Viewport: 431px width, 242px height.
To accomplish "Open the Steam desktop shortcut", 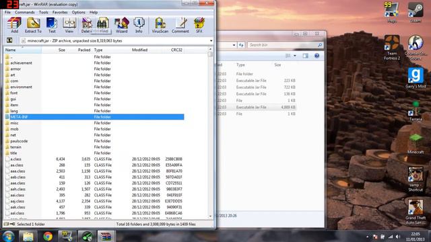I will [416, 13].
